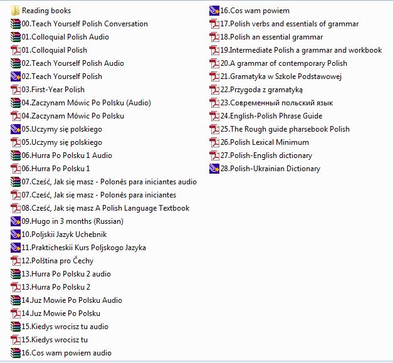Click the icon for 16.Cos wam powiem audio

pyautogui.click(x=15, y=353)
